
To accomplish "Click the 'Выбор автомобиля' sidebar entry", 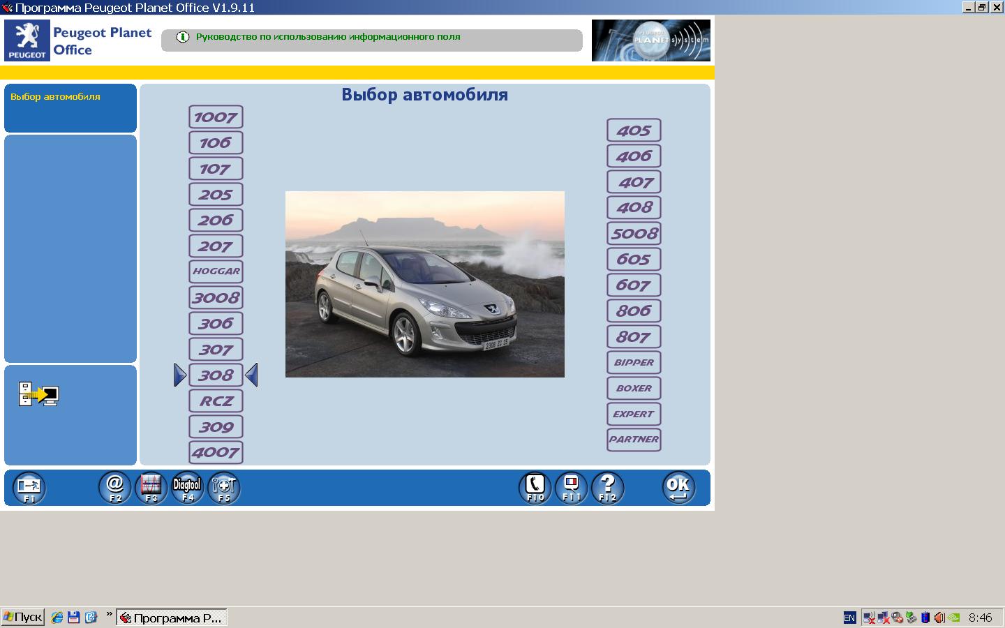I will [55, 97].
